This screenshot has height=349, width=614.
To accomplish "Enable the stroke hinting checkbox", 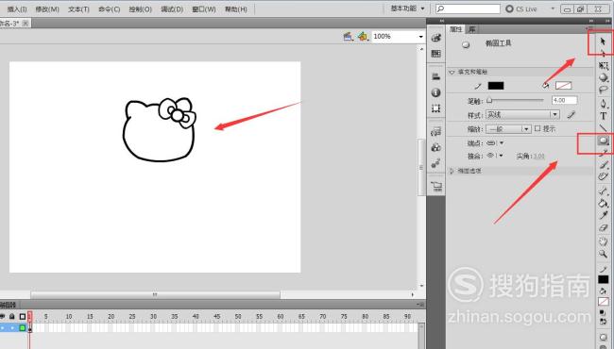I will click(537, 128).
